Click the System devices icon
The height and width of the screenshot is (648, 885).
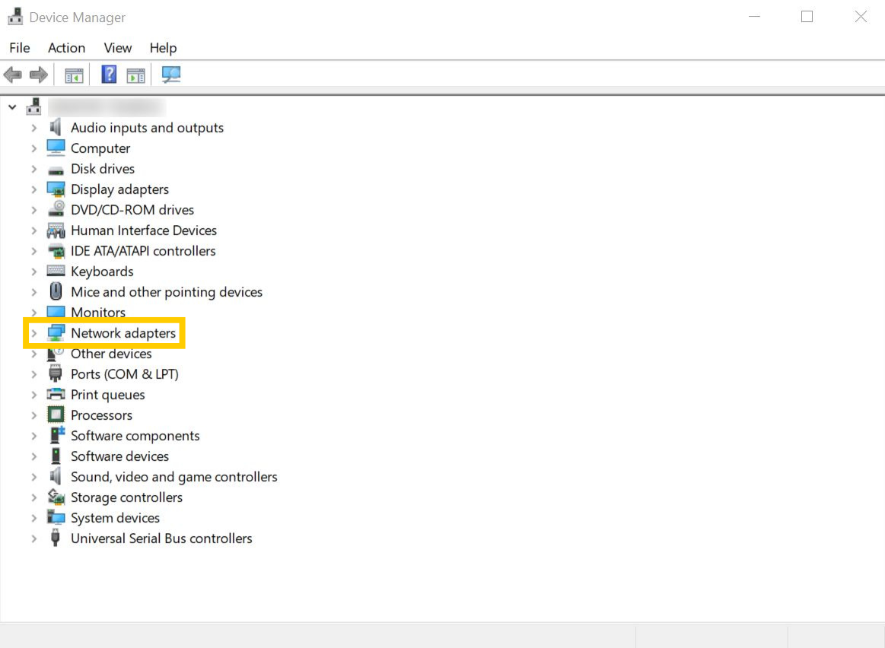(56, 517)
